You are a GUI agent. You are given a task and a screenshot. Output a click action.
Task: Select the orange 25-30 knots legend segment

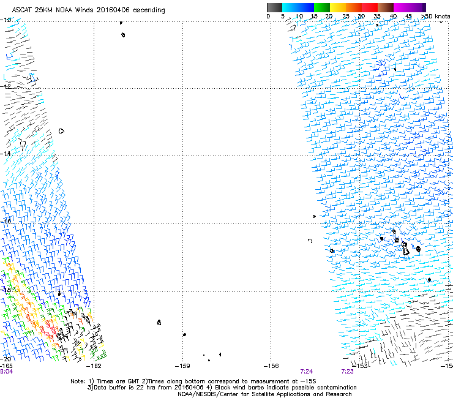click(354, 7)
